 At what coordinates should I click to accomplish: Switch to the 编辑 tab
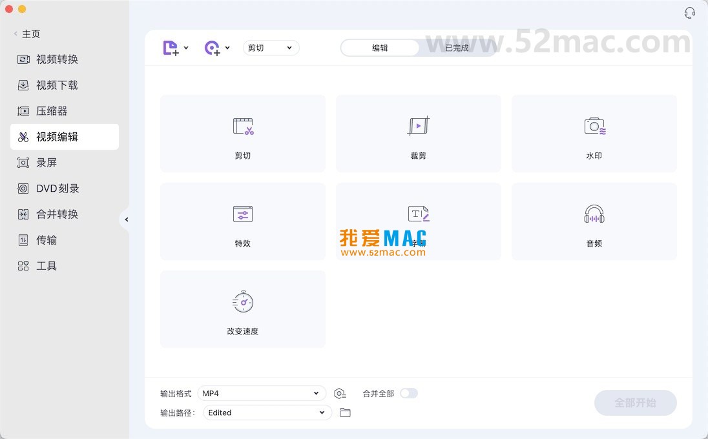tap(380, 48)
